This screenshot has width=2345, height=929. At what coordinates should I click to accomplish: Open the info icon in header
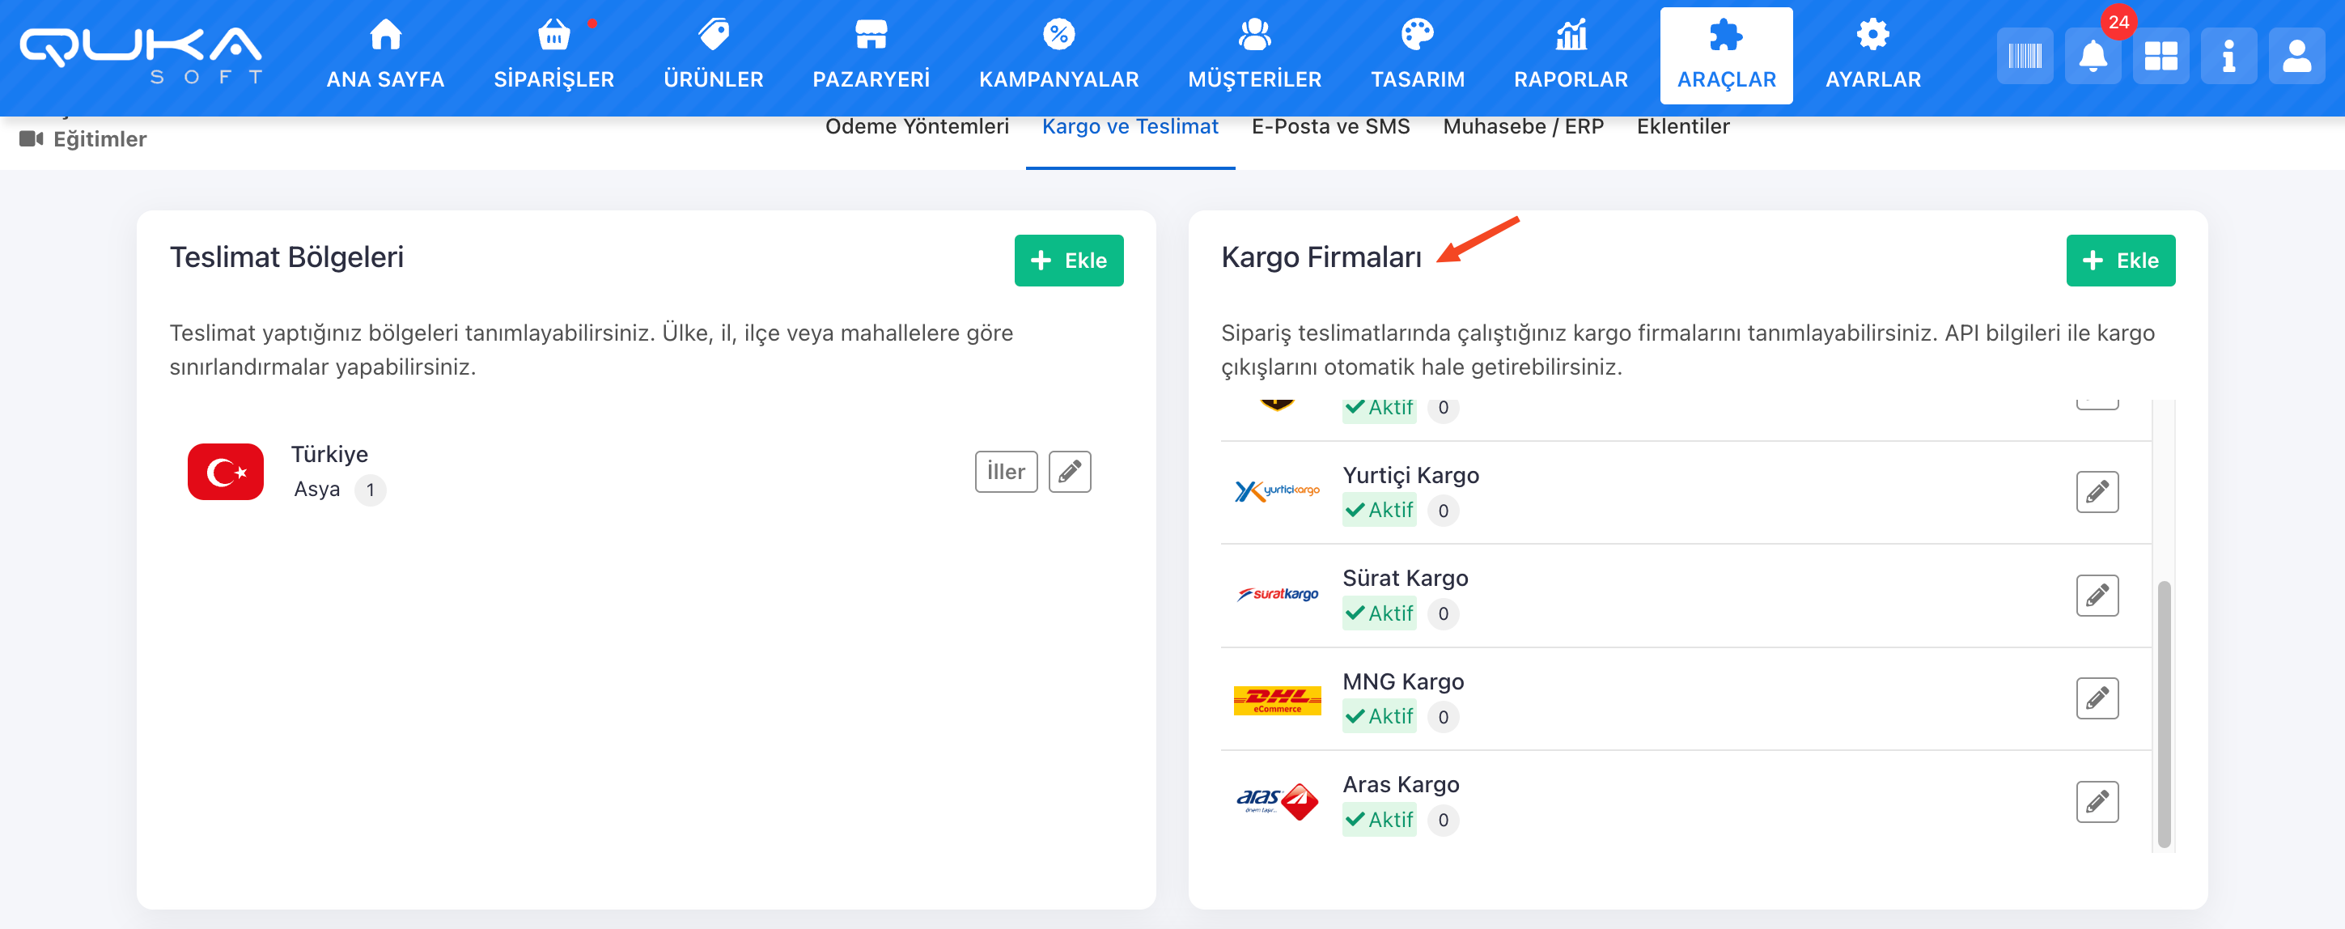[x=2228, y=57]
